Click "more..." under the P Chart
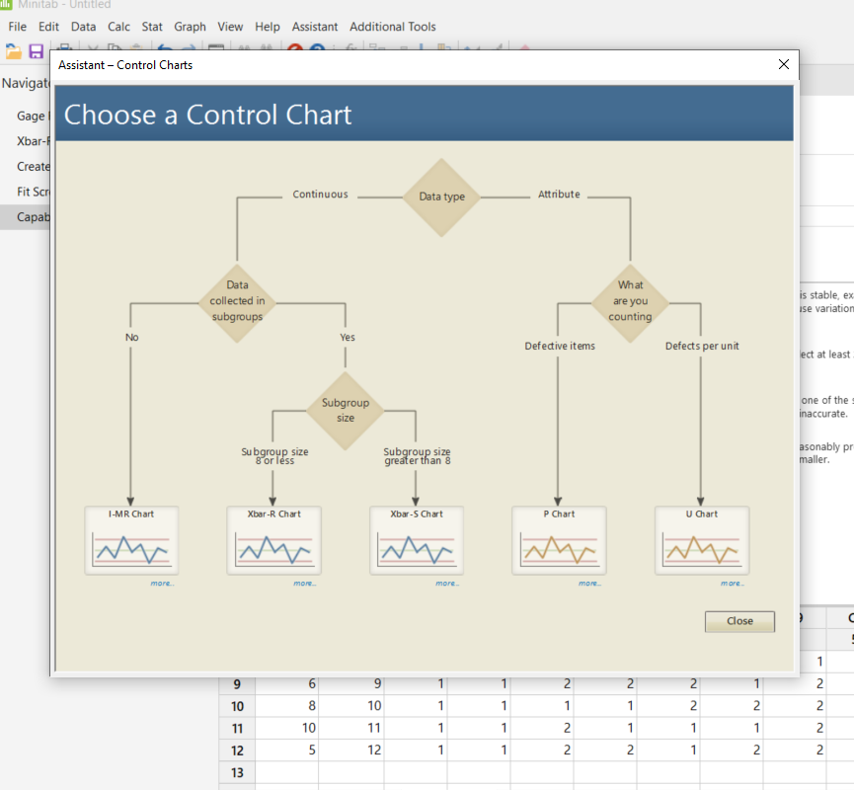Screen dimensions: 854x790 click(589, 583)
